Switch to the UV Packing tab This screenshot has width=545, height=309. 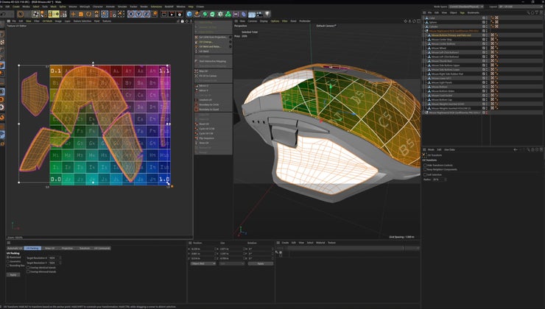(x=32, y=248)
